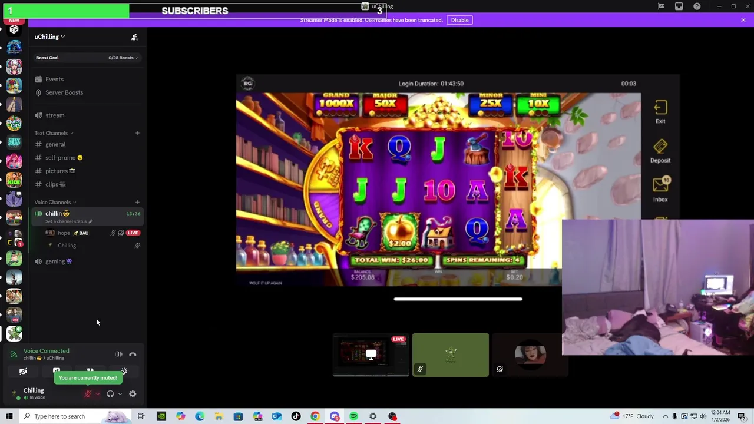The height and width of the screenshot is (424, 754).
Task: Open TikTok from the taskbar
Action: [296, 416]
